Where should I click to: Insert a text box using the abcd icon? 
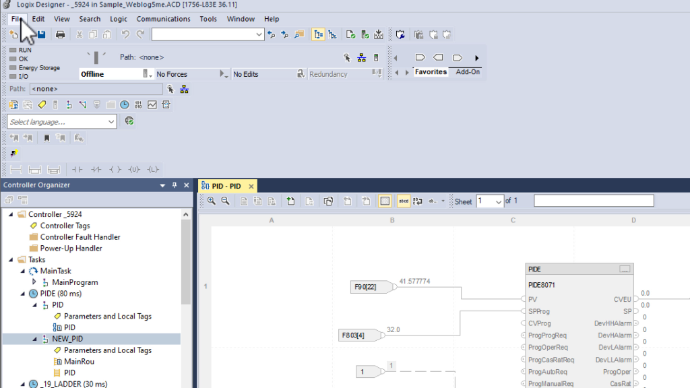click(x=404, y=200)
